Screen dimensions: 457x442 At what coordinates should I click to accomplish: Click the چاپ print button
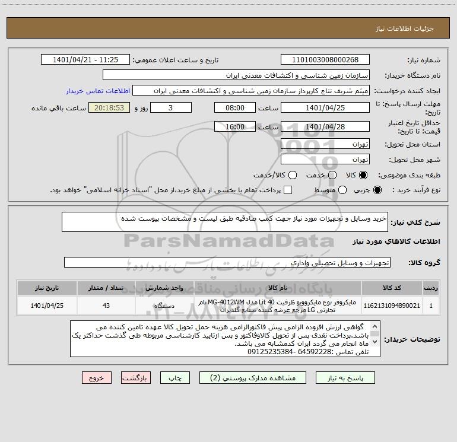175,378
